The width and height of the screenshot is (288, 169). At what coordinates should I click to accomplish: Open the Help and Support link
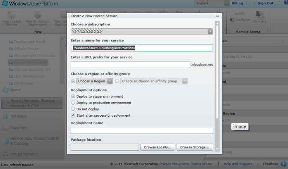click(238, 164)
